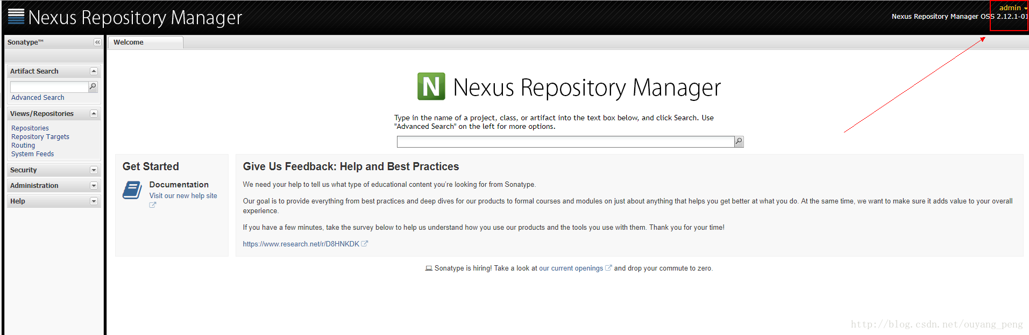1029x335 pixels.
Task: Collapse the Views/Repositories panel
Action: click(x=94, y=114)
